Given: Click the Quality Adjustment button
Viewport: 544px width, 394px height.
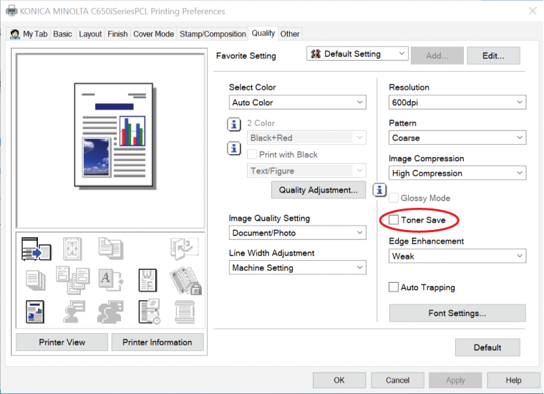Looking at the screenshot, I should (318, 190).
